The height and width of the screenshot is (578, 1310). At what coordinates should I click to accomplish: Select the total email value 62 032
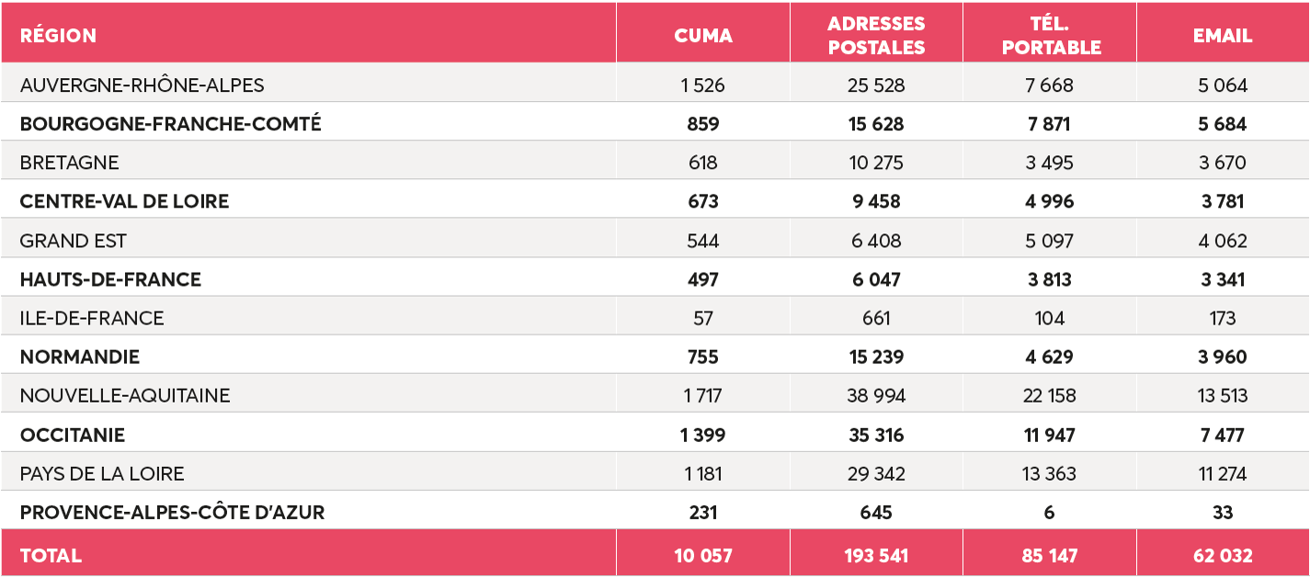(1223, 556)
